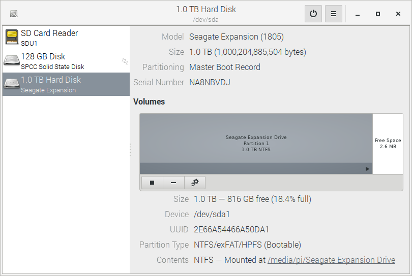Click the UUID value 2E66A54466A50DA1
Screen dimensions: 412x276
pyautogui.click(x=231, y=229)
